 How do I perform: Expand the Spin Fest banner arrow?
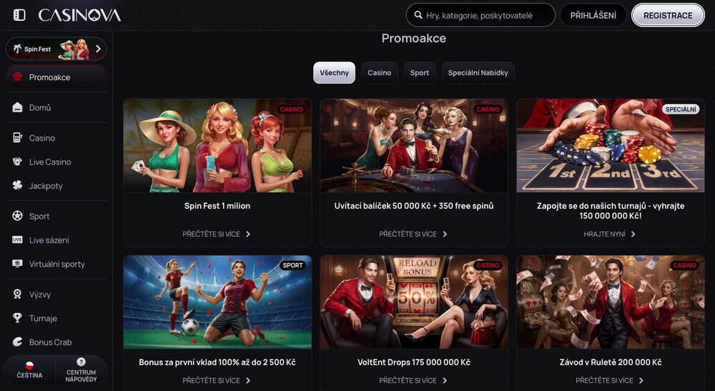pyautogui.click(x=98, y=49)
